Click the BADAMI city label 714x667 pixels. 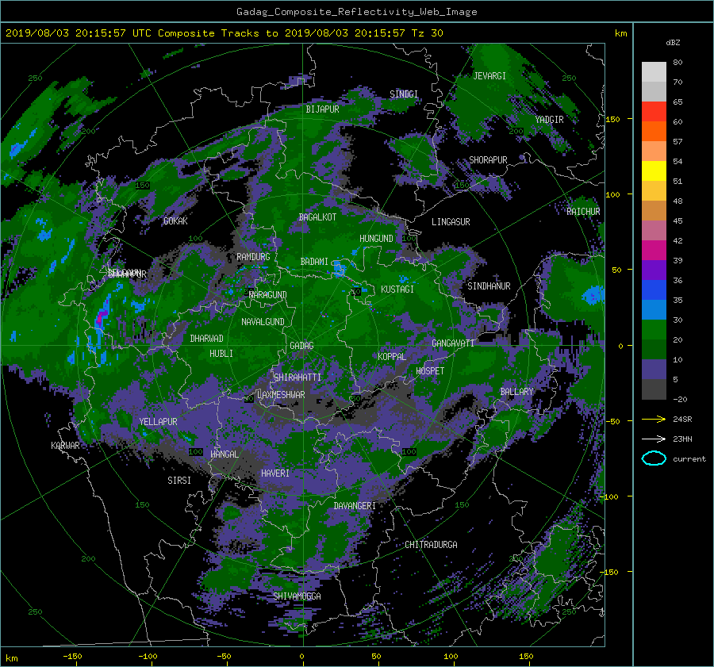click(x=314, y=262)
